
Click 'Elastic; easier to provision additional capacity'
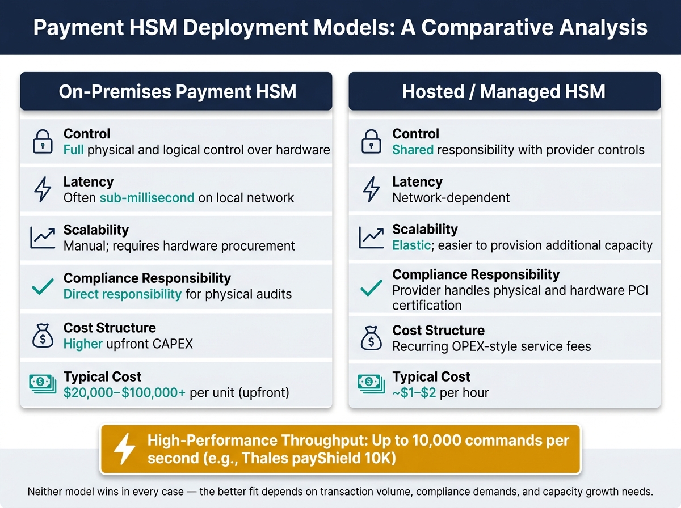(523, 245)
